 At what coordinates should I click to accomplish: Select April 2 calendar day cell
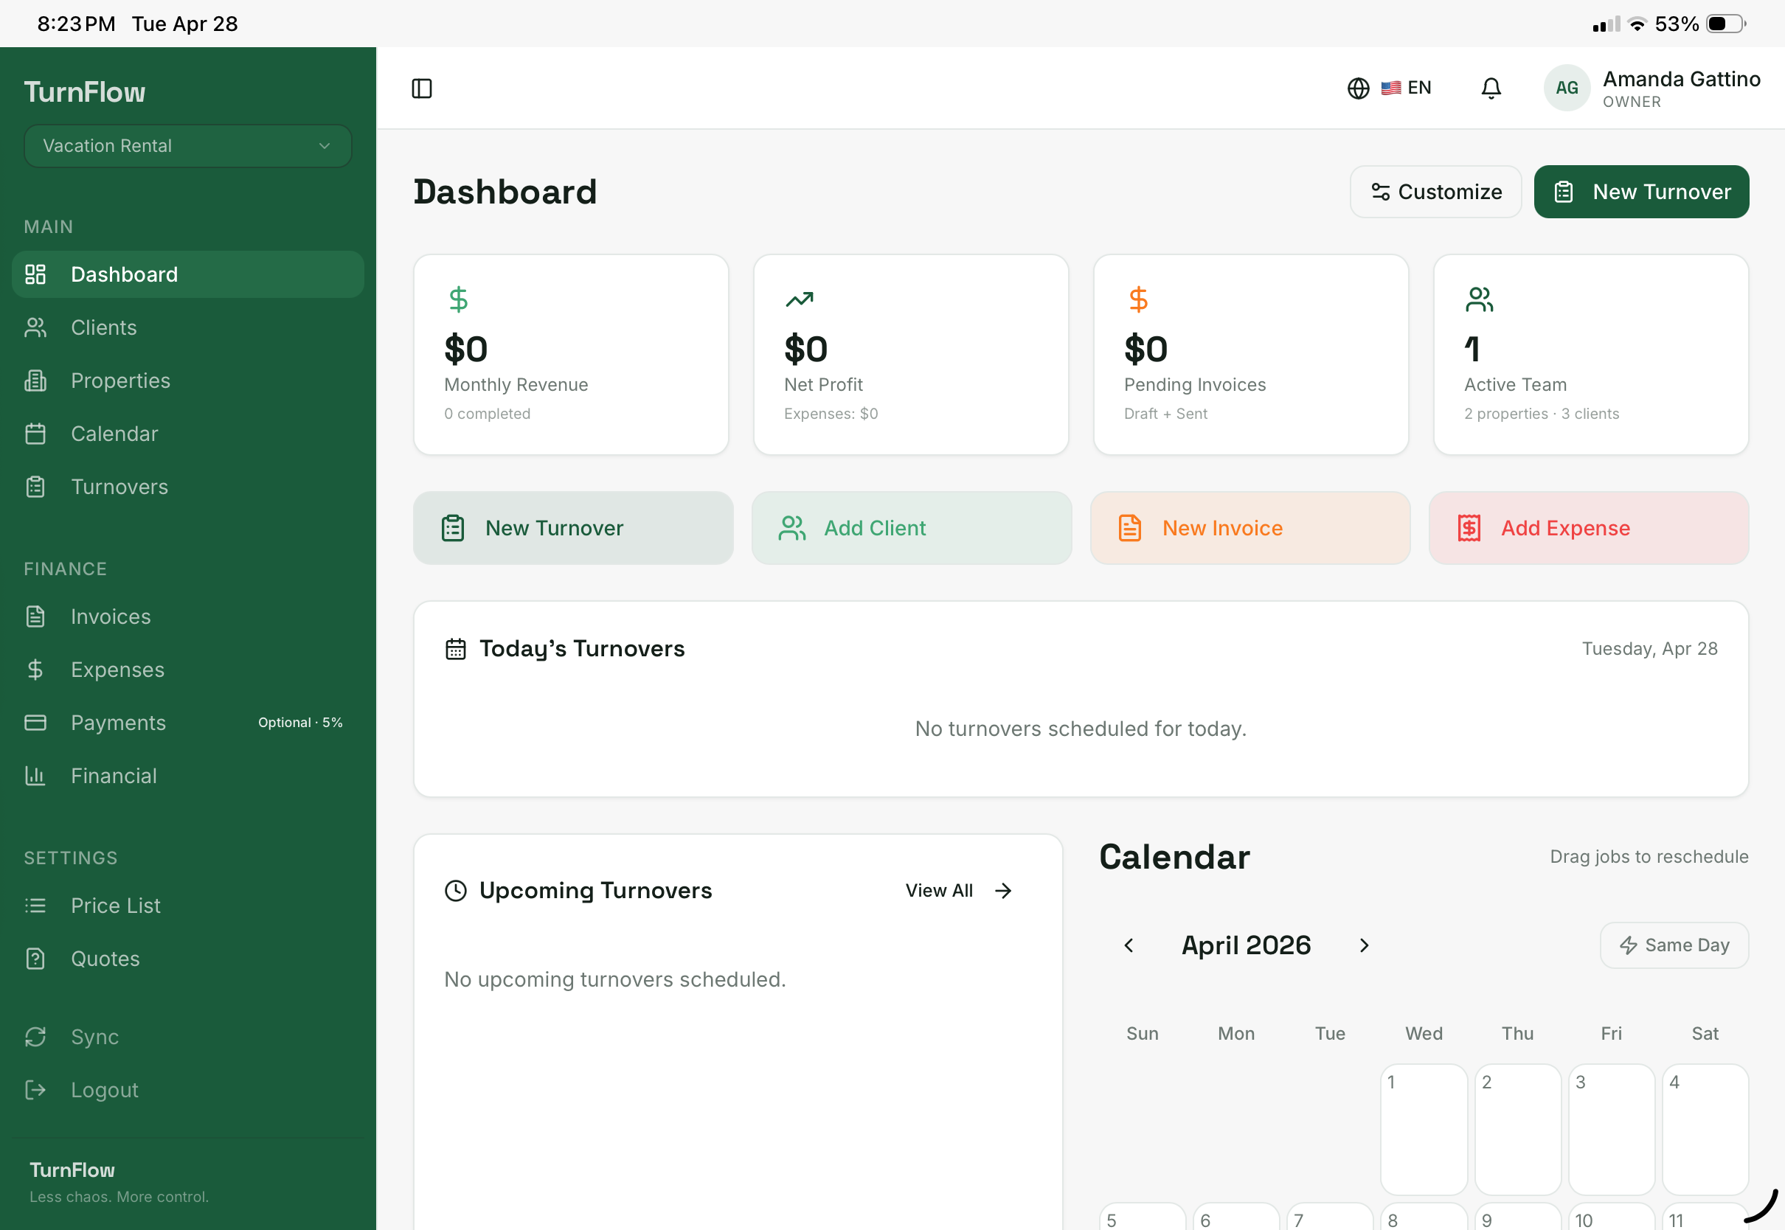1517,1129
